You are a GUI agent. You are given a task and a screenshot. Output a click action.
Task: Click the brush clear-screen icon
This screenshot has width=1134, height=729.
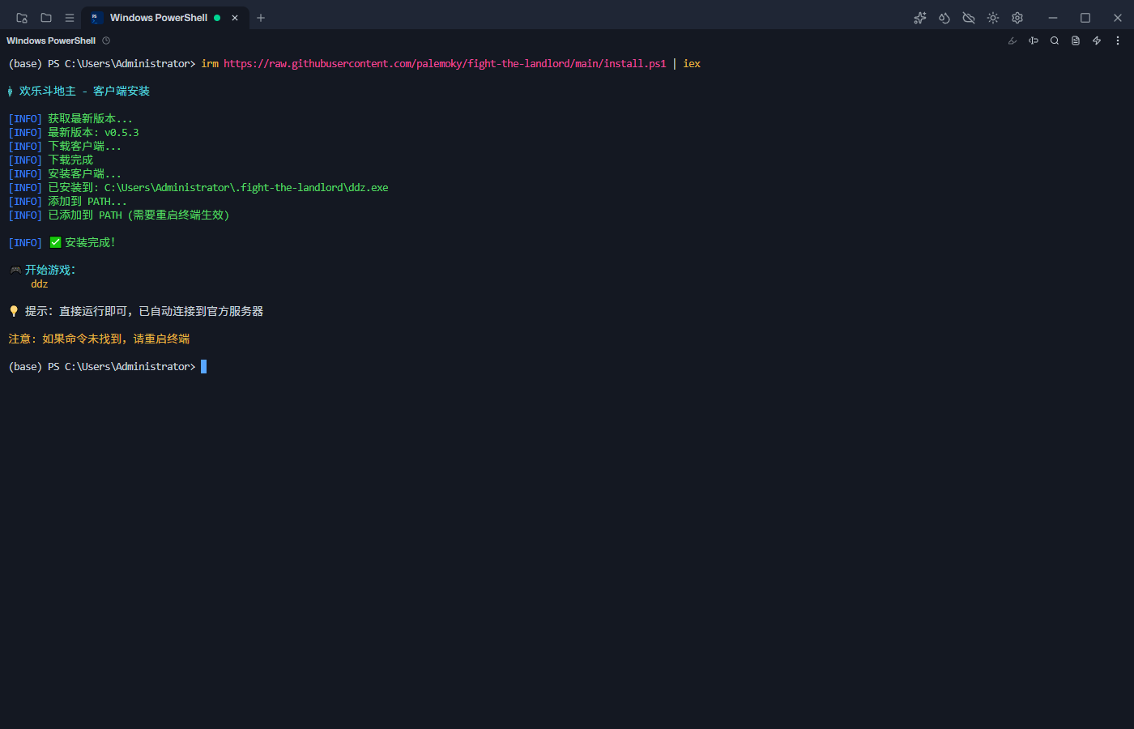point(1013,40)
